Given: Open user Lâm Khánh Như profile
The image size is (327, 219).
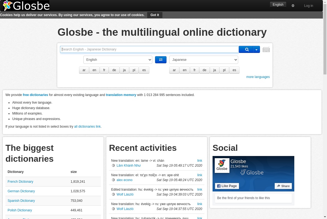Looking at the screenshot, I should coord(129,166).
